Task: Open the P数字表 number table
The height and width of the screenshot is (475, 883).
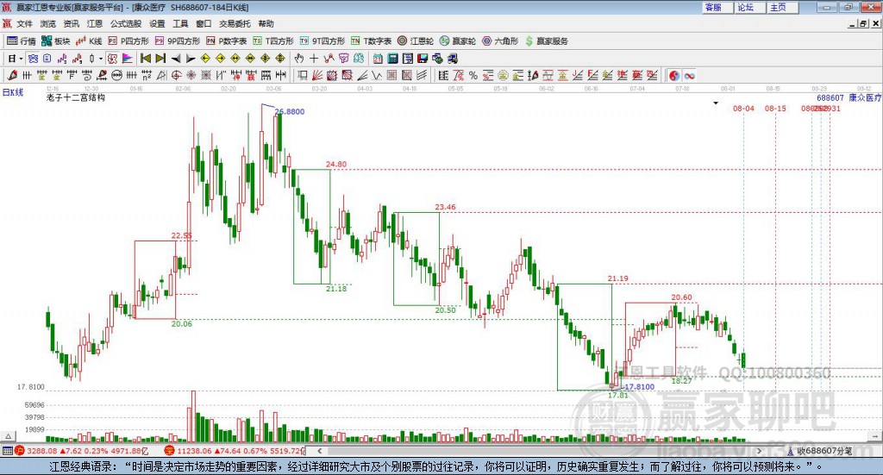Action: [227, 41]
